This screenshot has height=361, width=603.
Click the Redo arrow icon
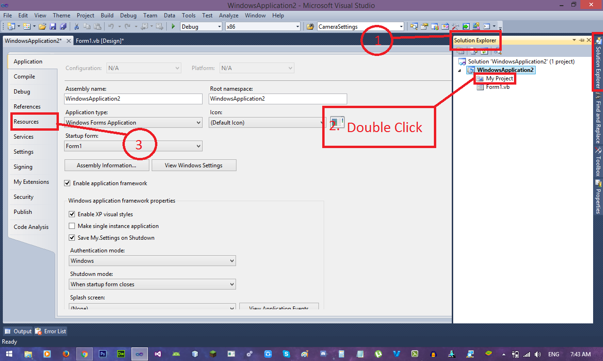[127, 26]
